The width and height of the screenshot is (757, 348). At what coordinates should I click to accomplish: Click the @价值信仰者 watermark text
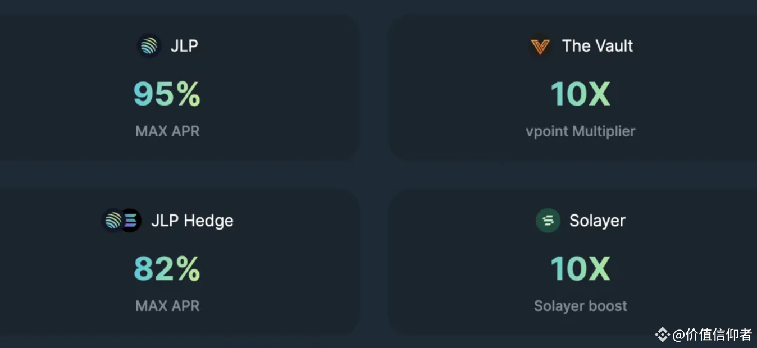click(712, 334)
